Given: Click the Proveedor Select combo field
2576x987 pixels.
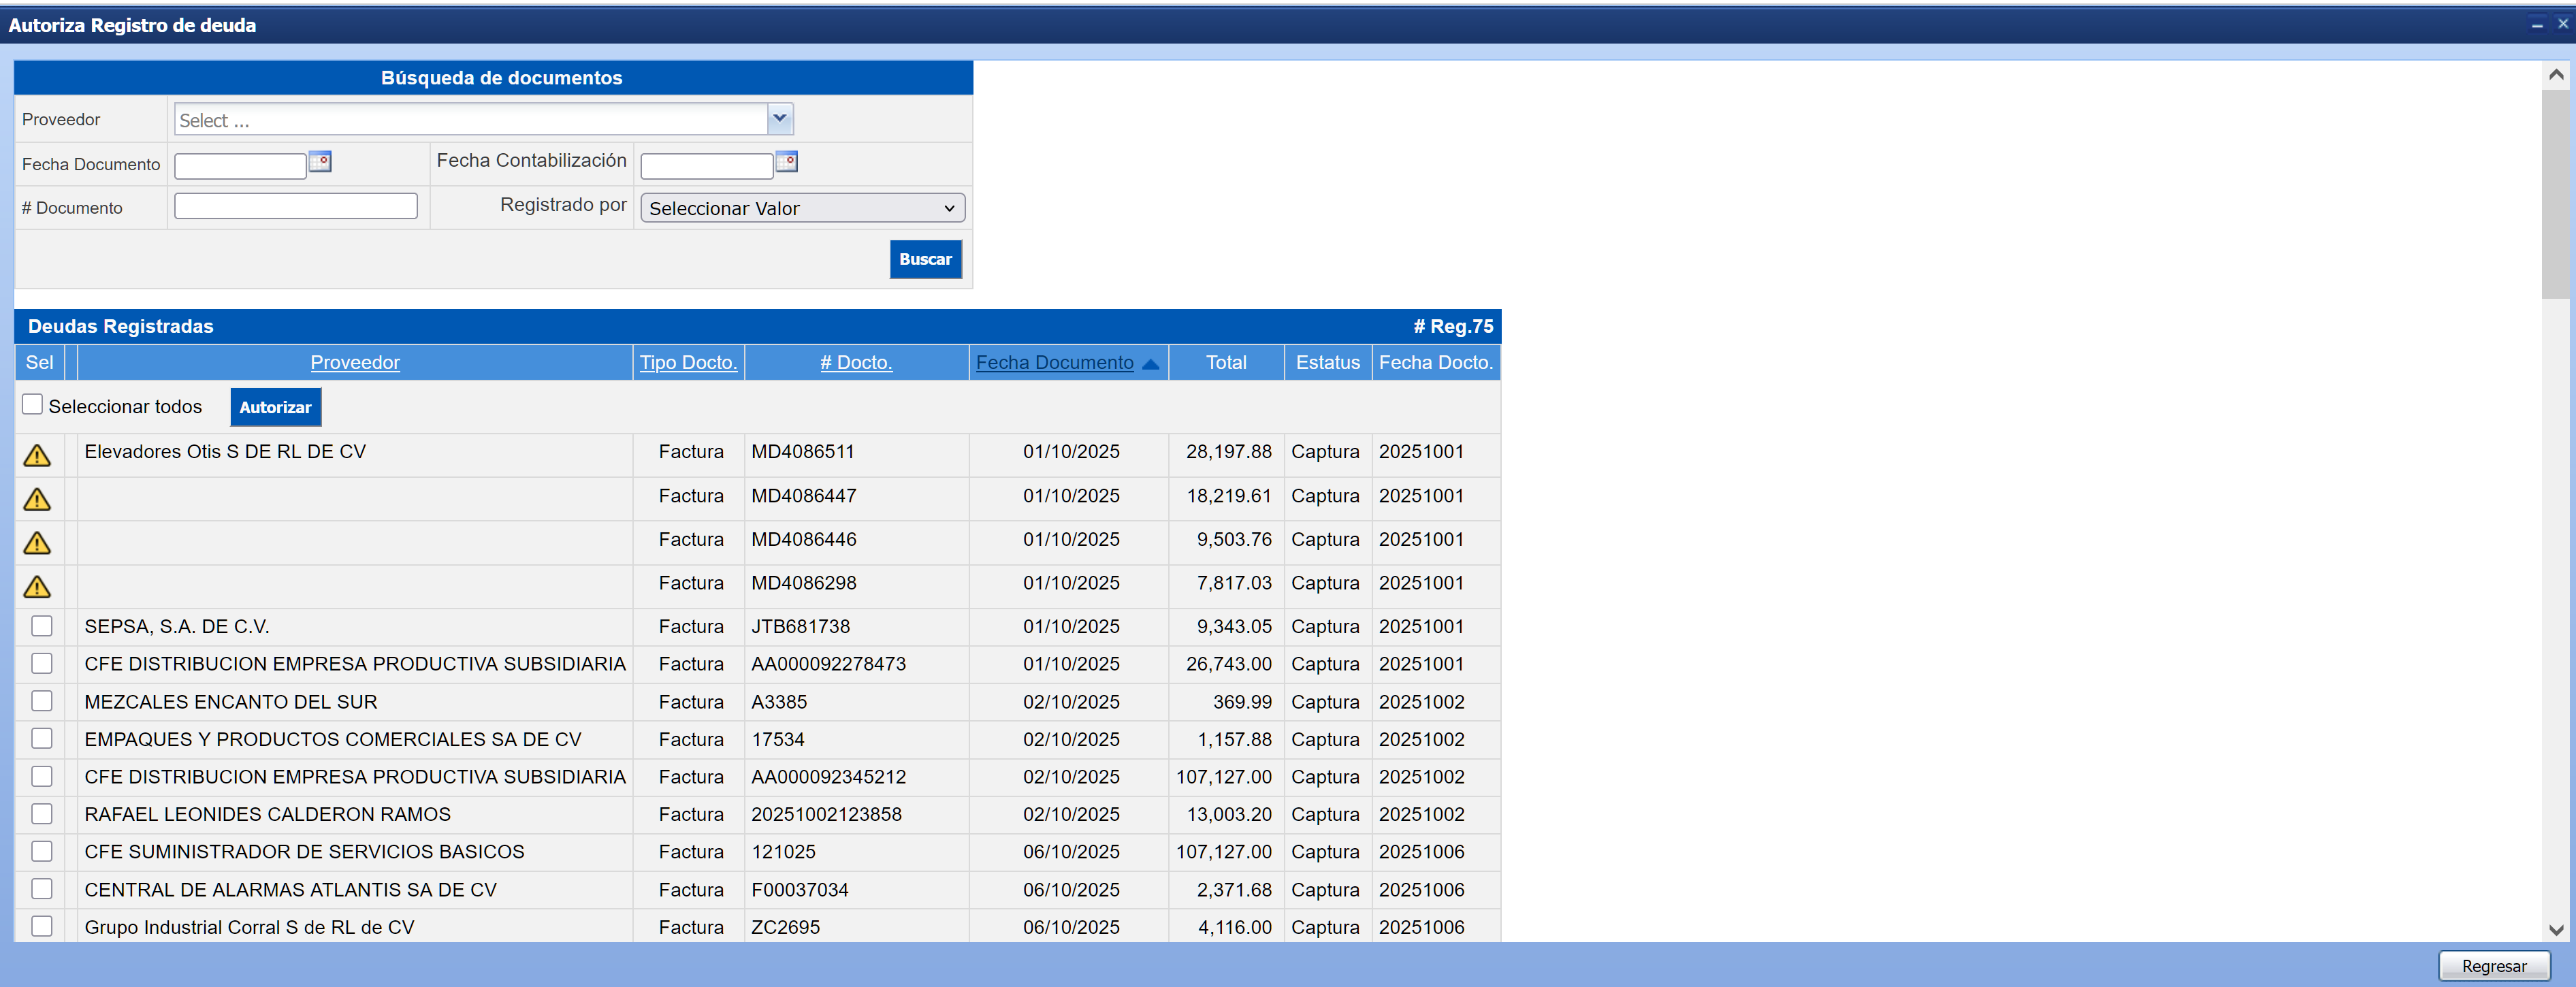Looking at the screenshot, I should click(470, 120).
